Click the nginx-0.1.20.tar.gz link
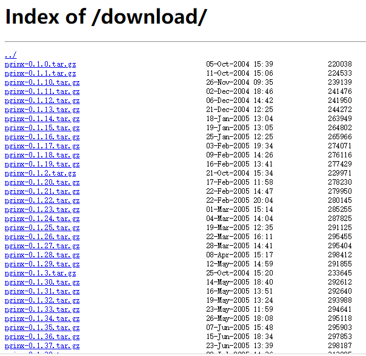Viewport: 366px width, 356px height. [42, 182]
